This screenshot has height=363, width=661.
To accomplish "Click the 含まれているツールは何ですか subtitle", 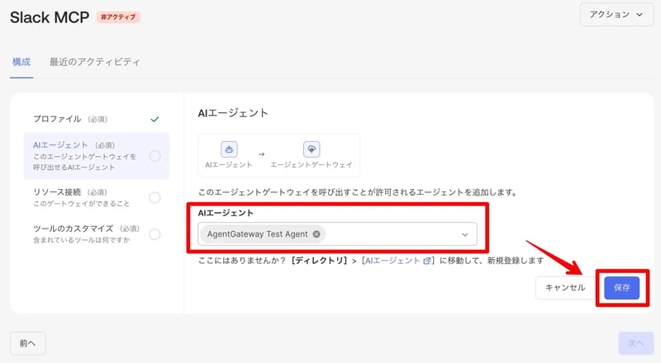I will (81, 240).
